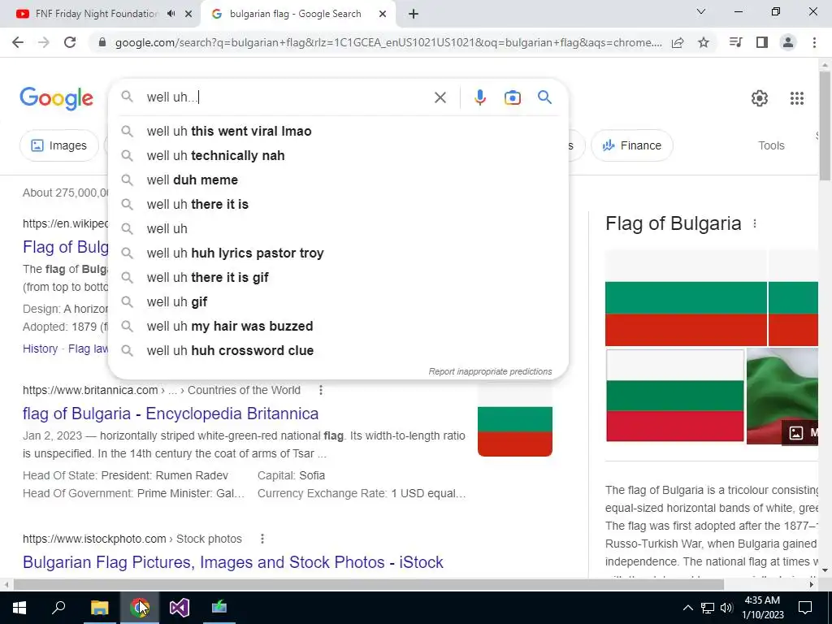Start voice search with microphone icon
832x624 pixels.
479,97
